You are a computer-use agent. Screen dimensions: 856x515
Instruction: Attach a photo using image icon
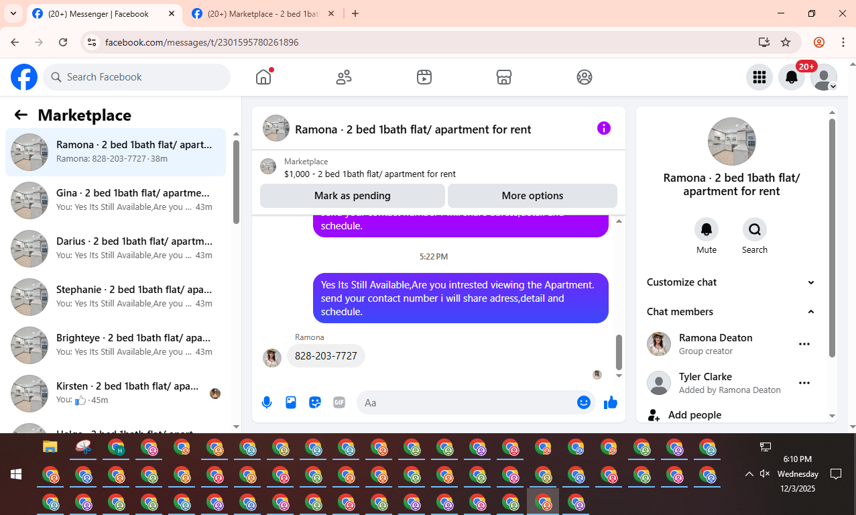[291, 402]
